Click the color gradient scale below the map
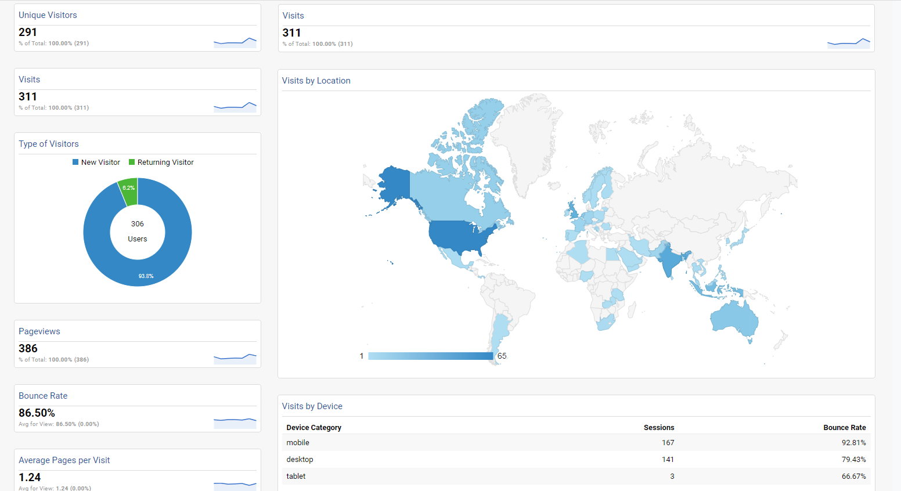Image resolution: width=901 pixels, height=491 pixels. pos(431,355)
